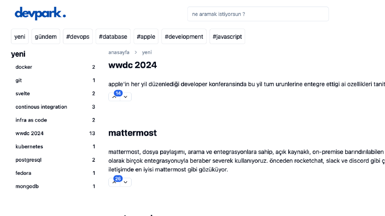Switch to the gündem tab
385x216 pixels.
[x=46, y=36]
